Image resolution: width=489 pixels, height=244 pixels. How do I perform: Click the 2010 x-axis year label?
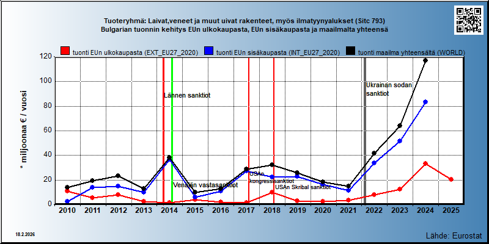67,210
